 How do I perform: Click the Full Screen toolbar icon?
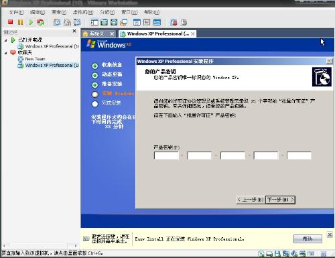[x=104, y=22]
